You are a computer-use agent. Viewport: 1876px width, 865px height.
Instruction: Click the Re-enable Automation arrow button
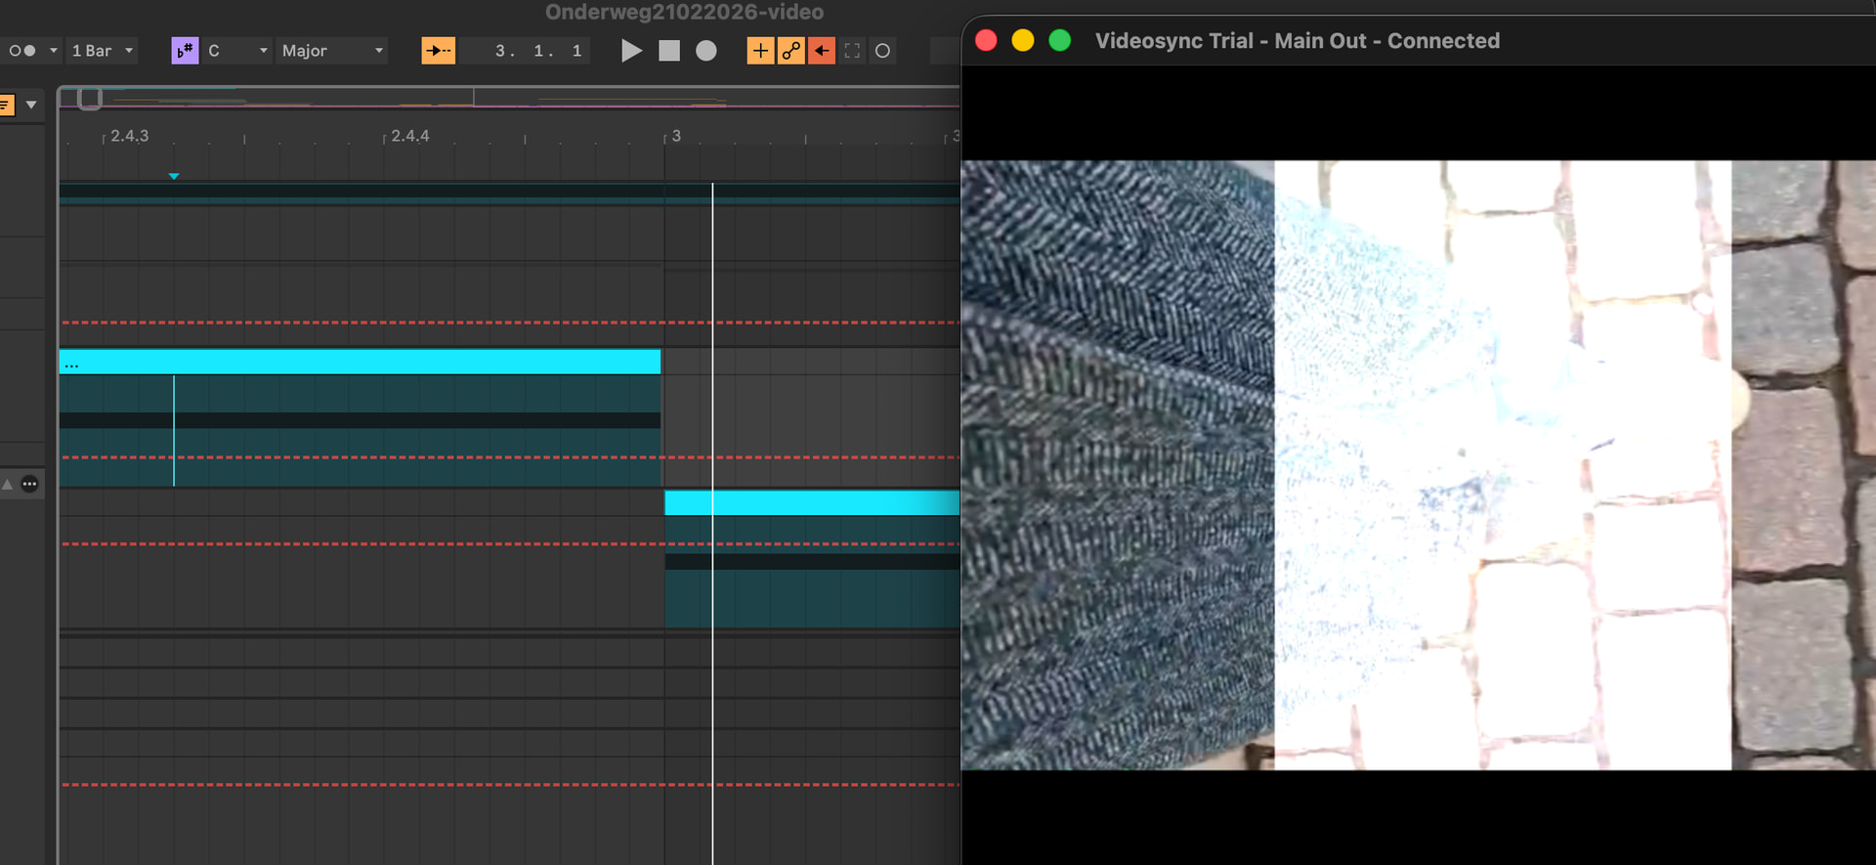tap(822, 51)
